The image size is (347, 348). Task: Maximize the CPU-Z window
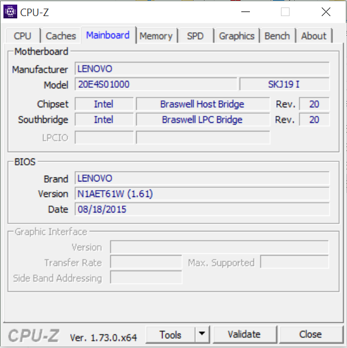[285, 11]
